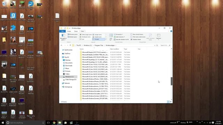Switch to large thumbnails in status bar
Viewport: 223px width, 125px height.
[x=171, y=102]
